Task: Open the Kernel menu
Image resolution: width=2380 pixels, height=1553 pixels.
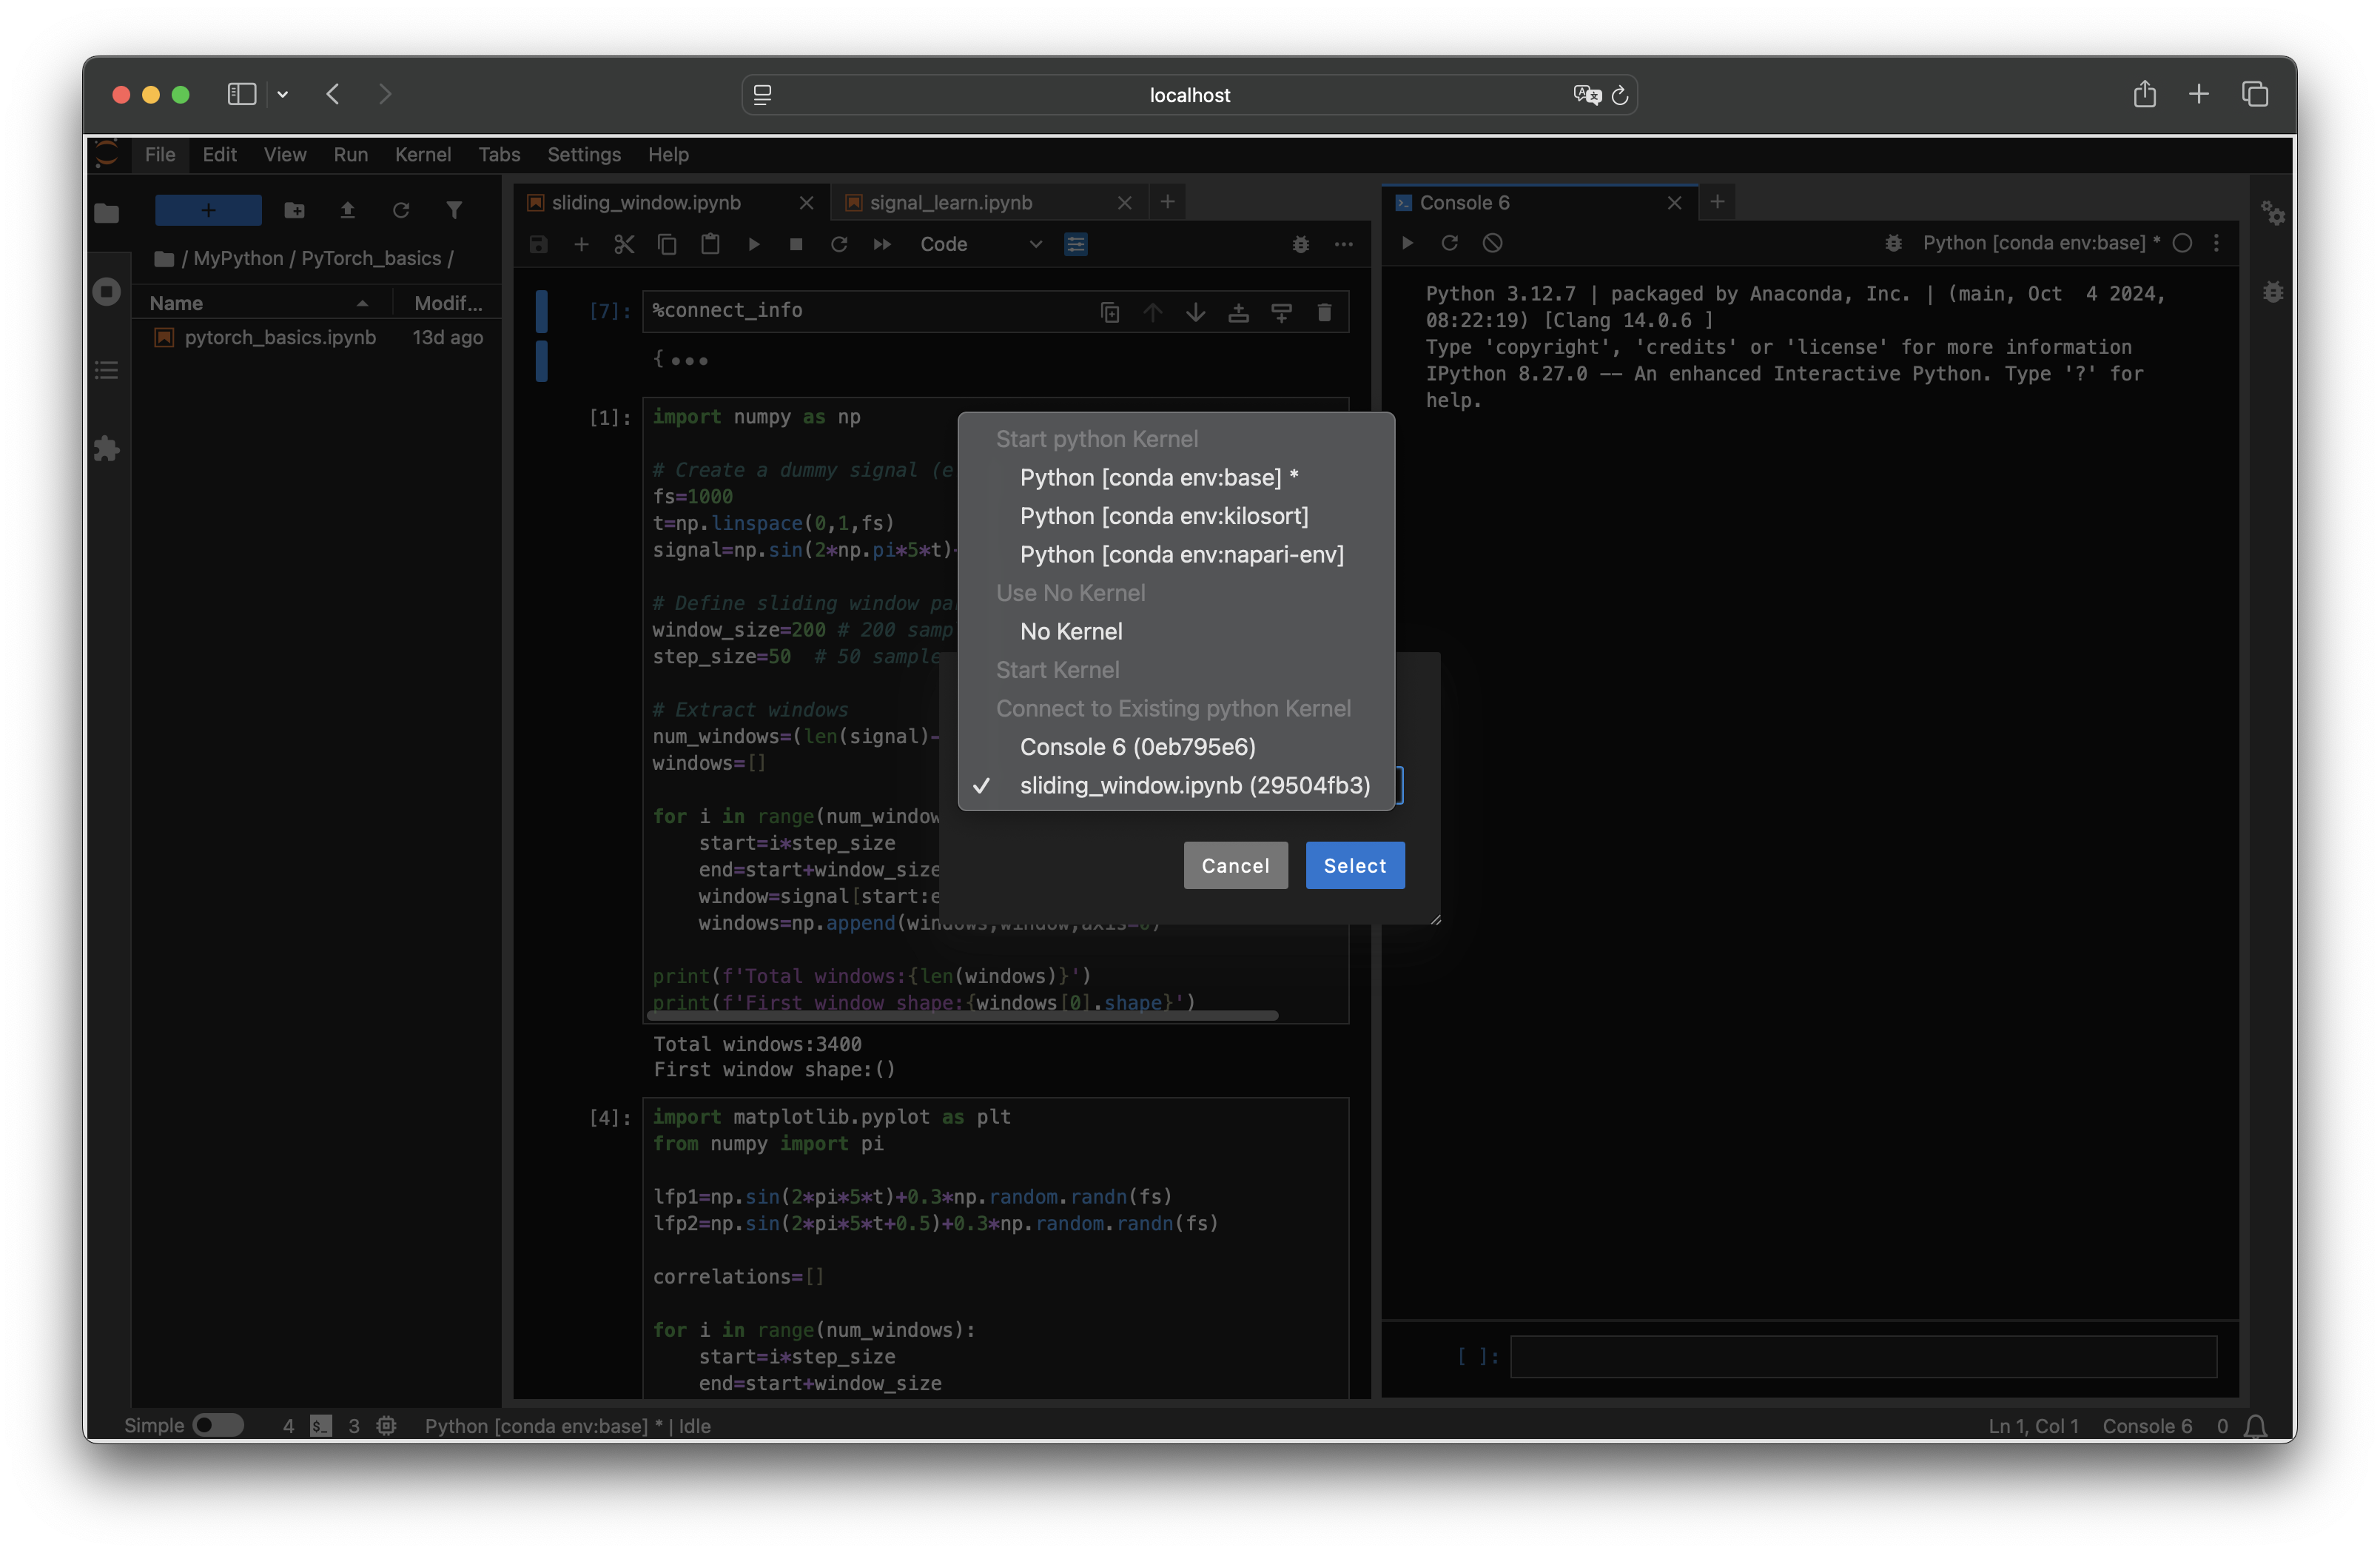Action: click(x=423, y=155)
